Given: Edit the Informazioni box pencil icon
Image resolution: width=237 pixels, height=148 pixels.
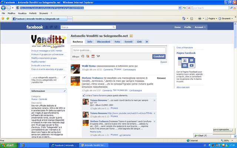Looking at the screenshot, I should point(64,91).
